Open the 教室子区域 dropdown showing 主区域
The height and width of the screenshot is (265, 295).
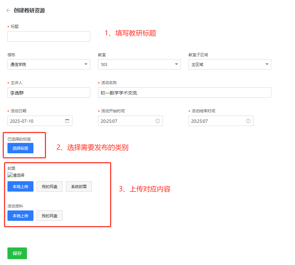click(230, 64)
